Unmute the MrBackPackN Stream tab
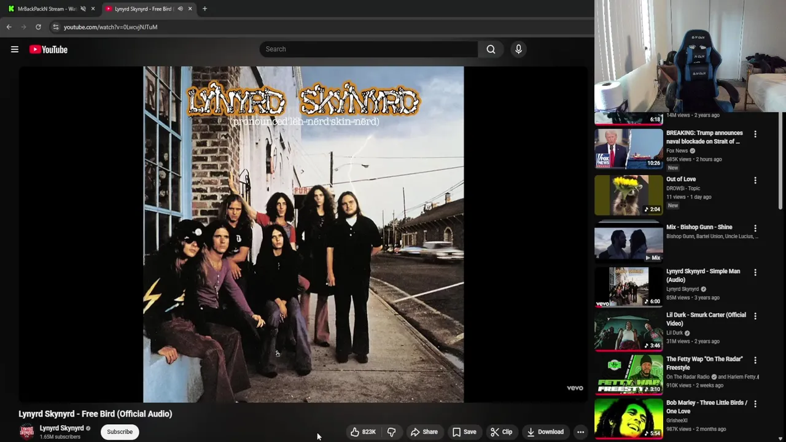The image size is (786, 442). [x=83, y=9]
